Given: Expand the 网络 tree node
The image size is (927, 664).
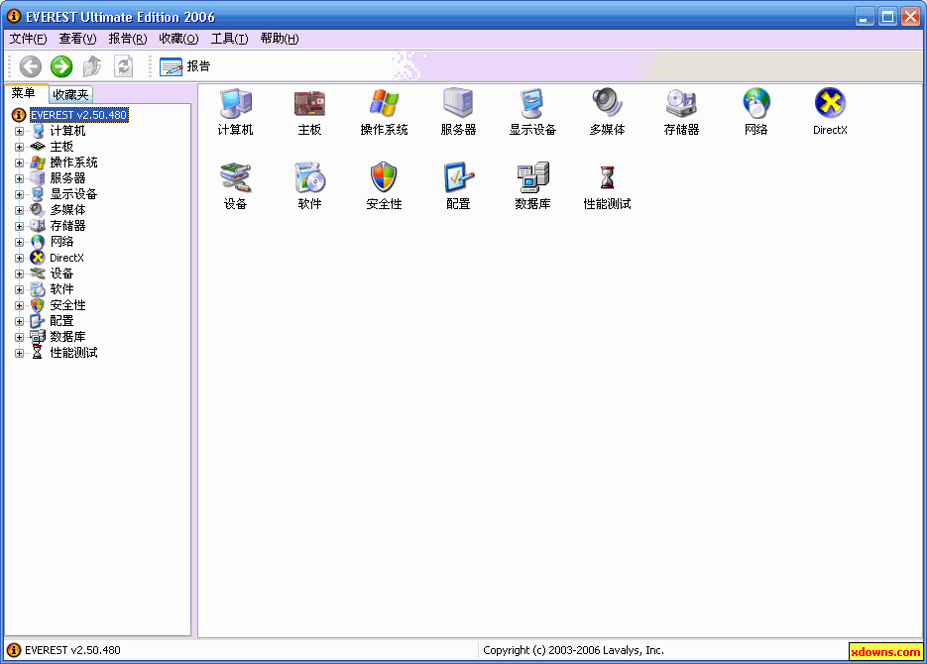Looking at the screenshot, I should [x=19, y=242].
